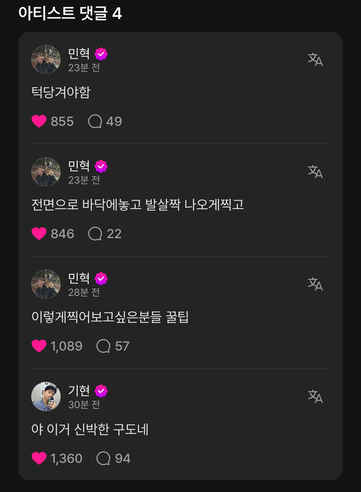Tap the 아티스트 댓글 4 heading
Viewport: 361px width, 492px height.
(70, 14)
